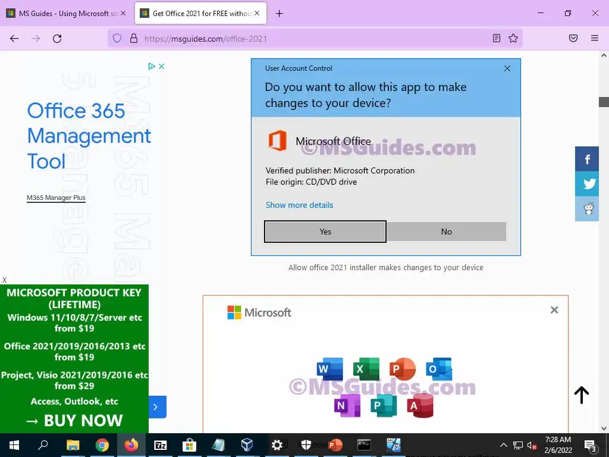Close the Get Office 2021 tab
Screen dimensions: 609x457
coord(257,13)
